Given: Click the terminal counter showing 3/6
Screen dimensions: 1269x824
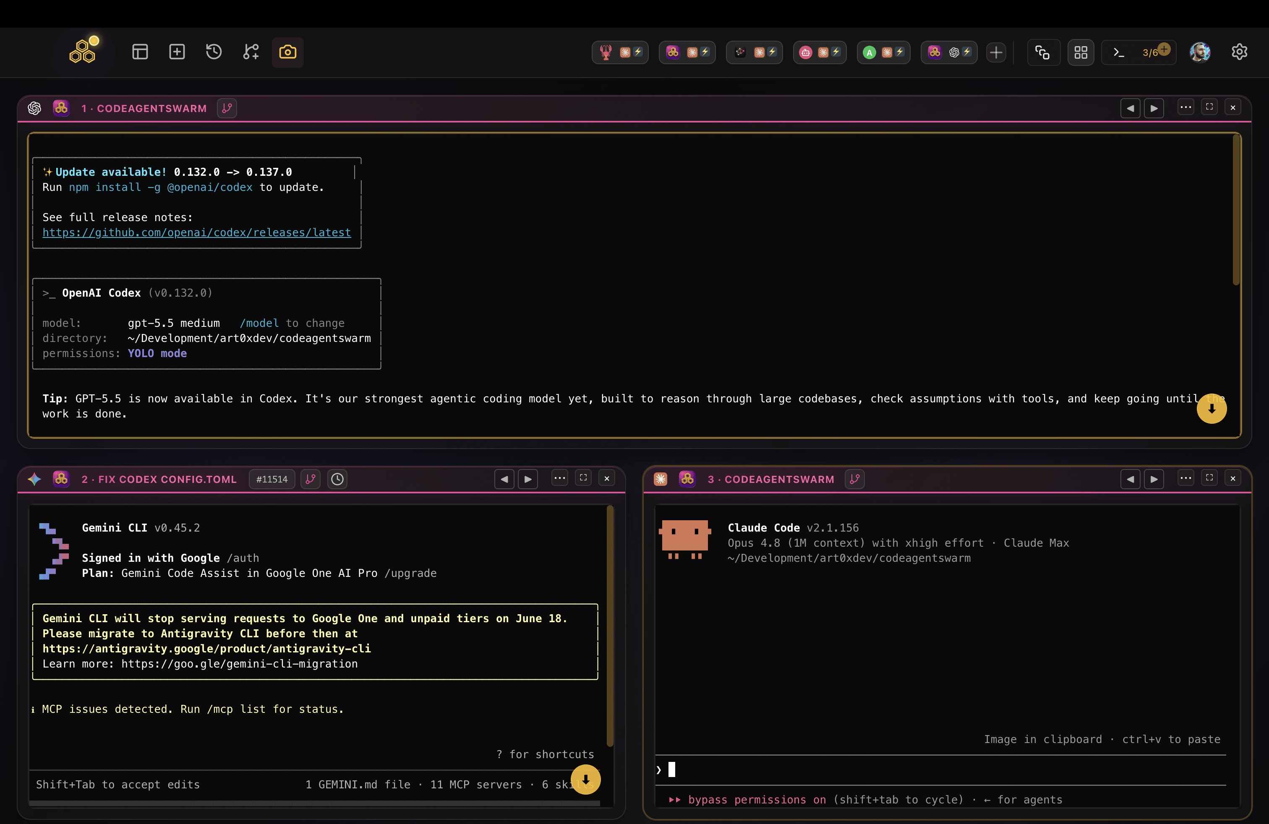Looking at the screenshot, I should (1139, 52).
